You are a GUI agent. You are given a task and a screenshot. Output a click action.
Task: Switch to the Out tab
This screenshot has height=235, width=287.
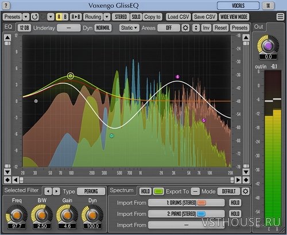259,27
